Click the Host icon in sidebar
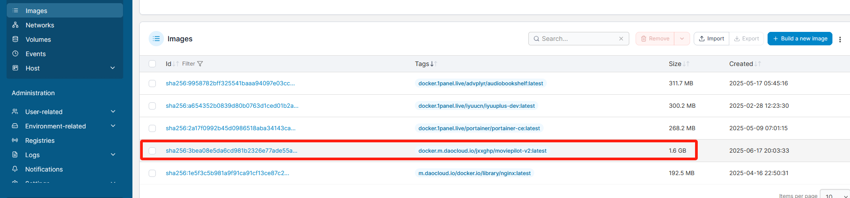Viewport: 850px width, 198px height. tap(15, 68)
